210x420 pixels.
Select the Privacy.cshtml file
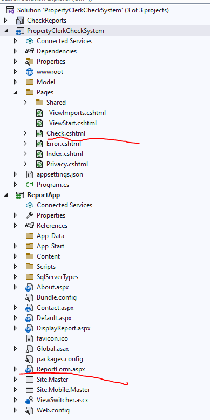point(67,164)
